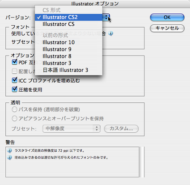Click info icon beside ラスタライズ効果 warning
190x185 pixels.
click(9, 150)
